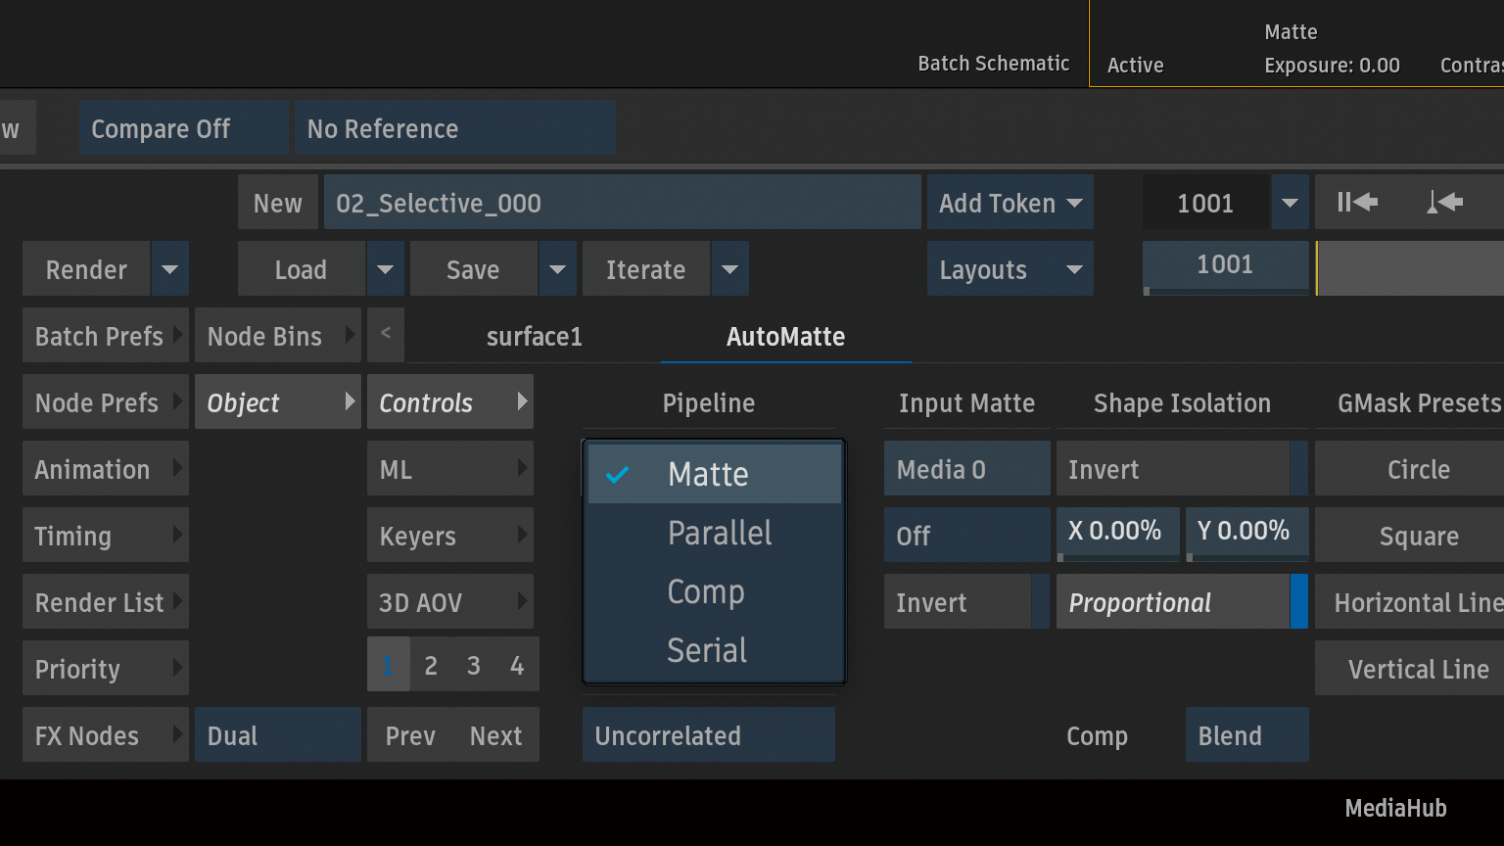
Task: Click the go-to-start frame icon
Action: coord(1357,203)
